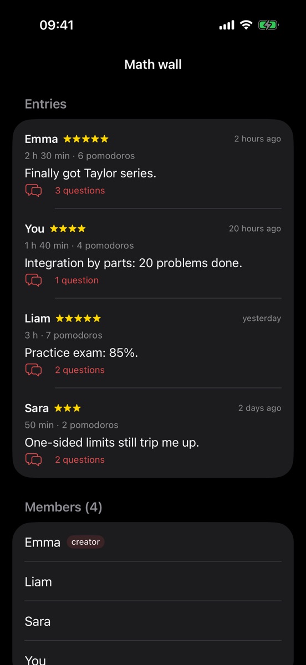
Task: Tap the battery charging icon in status bar
Action: point(268,25)
